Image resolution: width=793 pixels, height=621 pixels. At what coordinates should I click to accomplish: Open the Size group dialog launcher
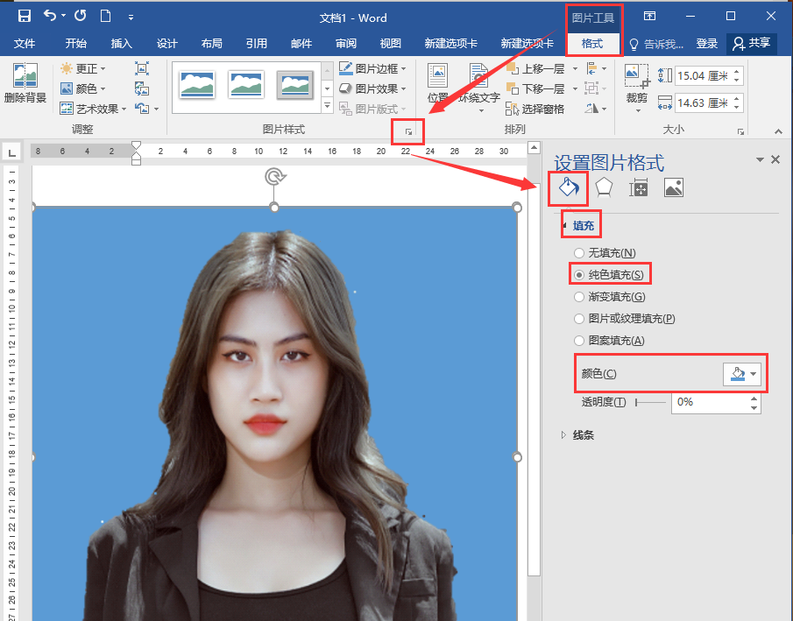pos(740,132)
